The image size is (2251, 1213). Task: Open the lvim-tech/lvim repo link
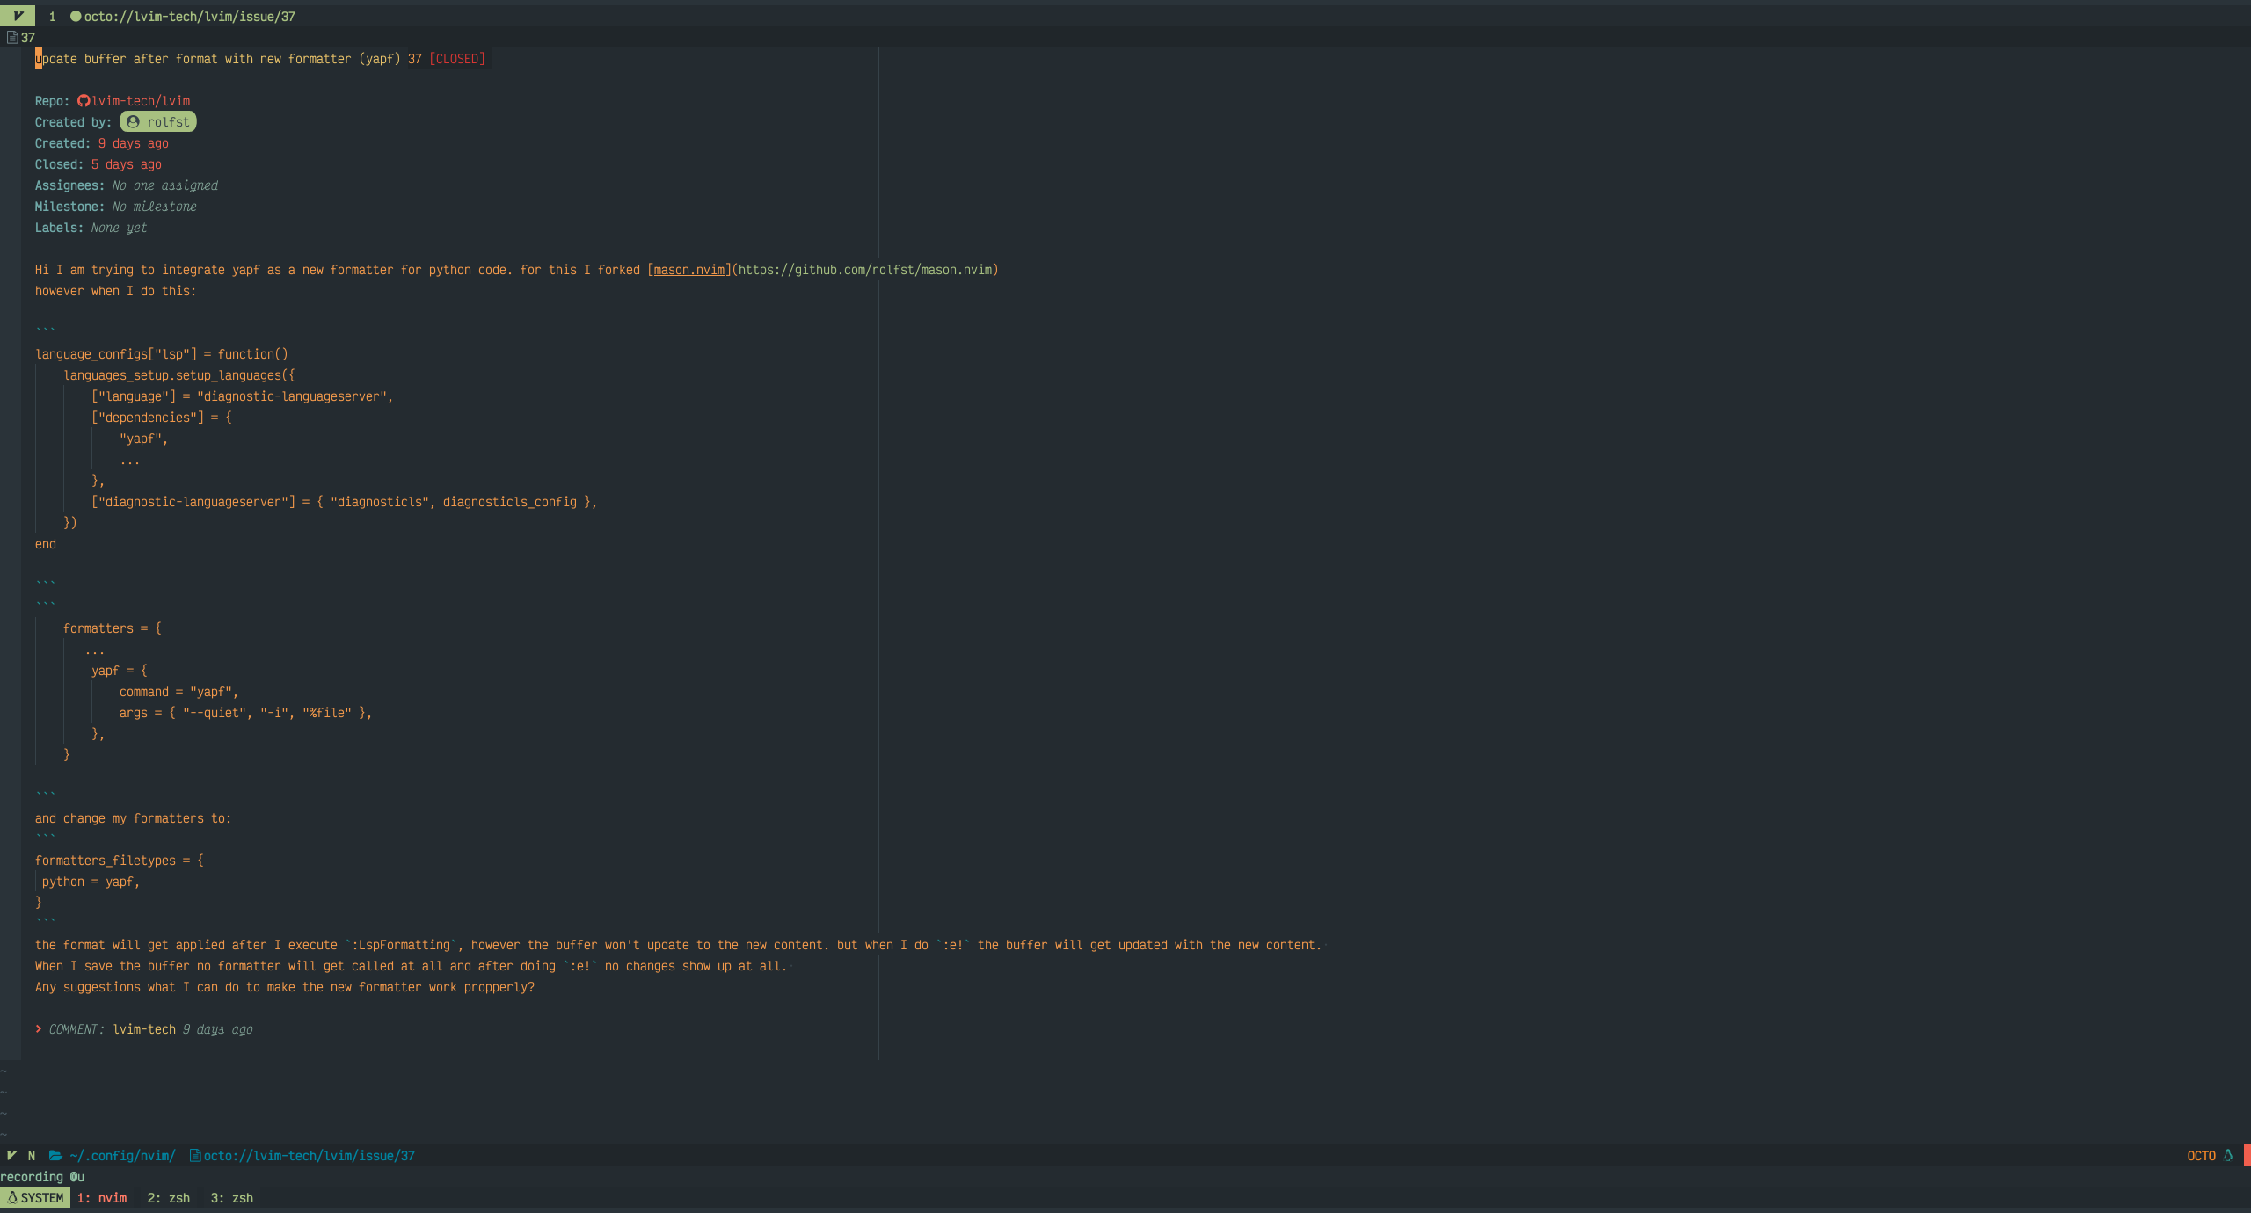[141, 101]
